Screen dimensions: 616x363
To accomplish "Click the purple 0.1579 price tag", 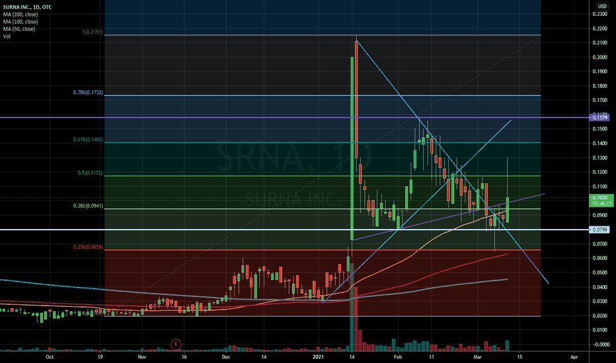I will 599,117.
